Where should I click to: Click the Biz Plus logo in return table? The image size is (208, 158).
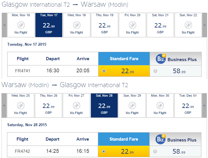pyautogui.click(x=161, y=139)
